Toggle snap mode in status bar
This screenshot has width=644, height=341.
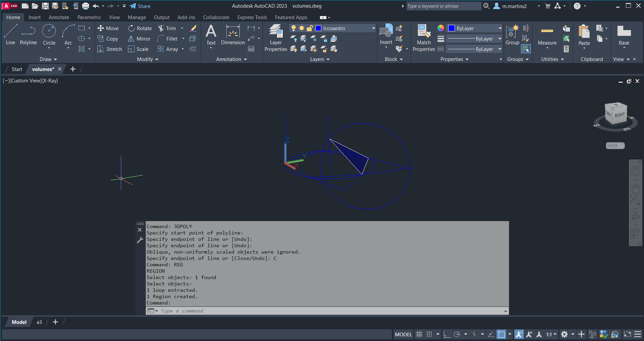point(429,334)
